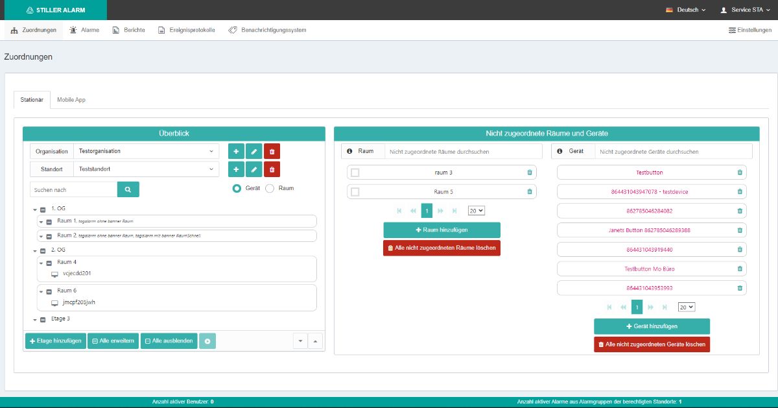
Task: Click 'Etage hinzufügen' button
Action: coord(55,341)
